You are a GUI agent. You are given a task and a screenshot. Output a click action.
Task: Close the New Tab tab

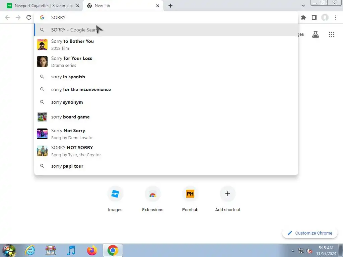pyautogui.click(x=158, y=6)
